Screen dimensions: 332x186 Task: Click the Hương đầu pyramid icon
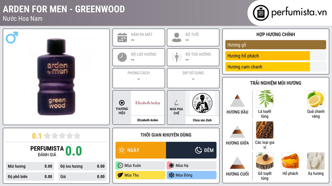pos(237,101)
